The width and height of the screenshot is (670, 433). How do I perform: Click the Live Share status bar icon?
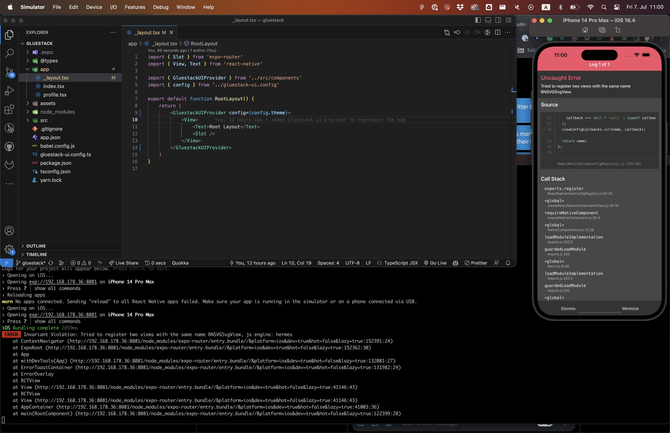[124, 263]
